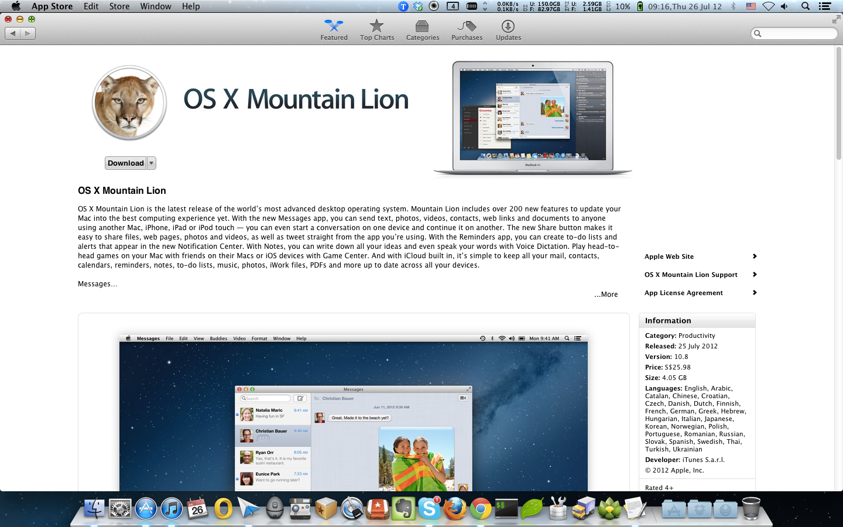Image resolution: width=843 pixels, height=527 pixels.
Task: Open Notification Center list icon
Action: tap(825, 6)
